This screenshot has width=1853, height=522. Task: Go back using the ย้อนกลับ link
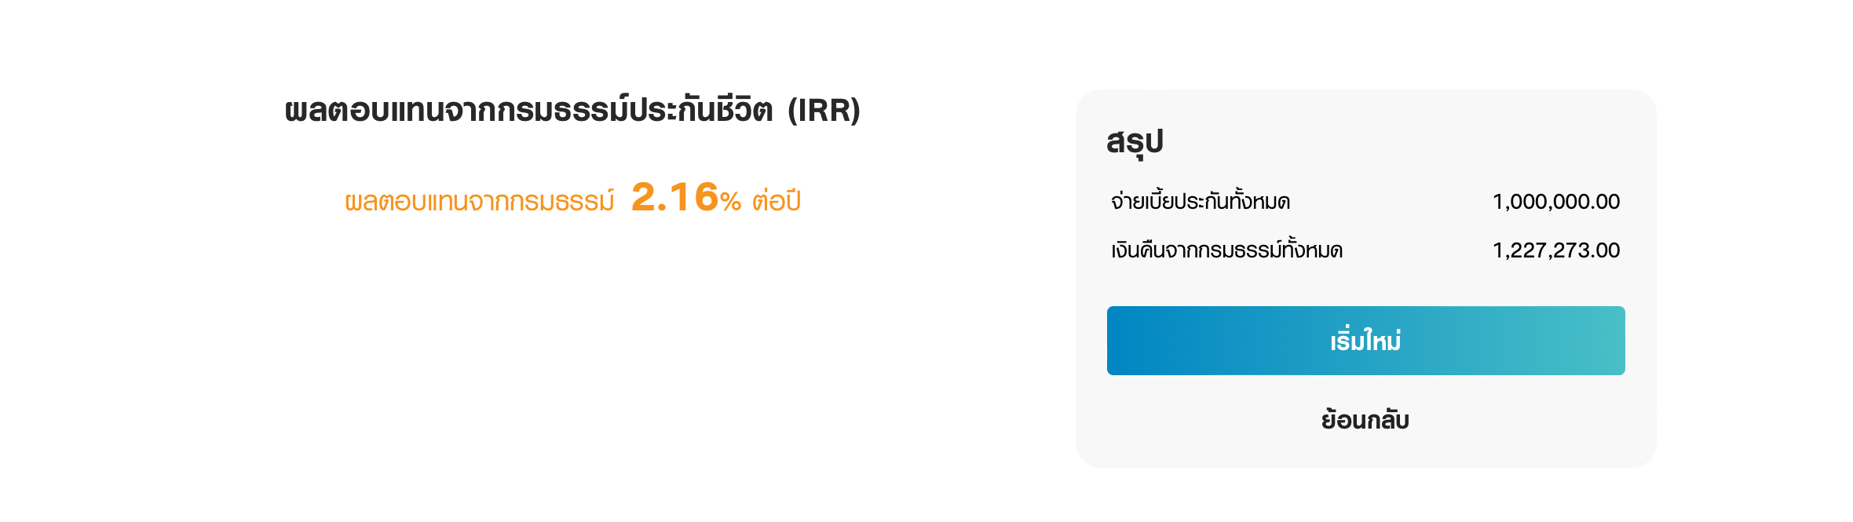pyautogui.click(x=1365, y=419)
